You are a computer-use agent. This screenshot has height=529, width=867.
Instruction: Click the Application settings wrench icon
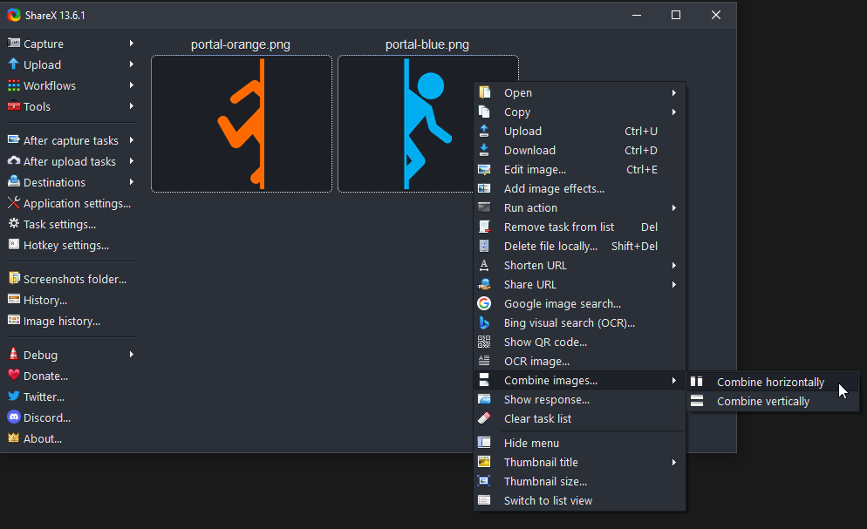(x=14, y=203)
